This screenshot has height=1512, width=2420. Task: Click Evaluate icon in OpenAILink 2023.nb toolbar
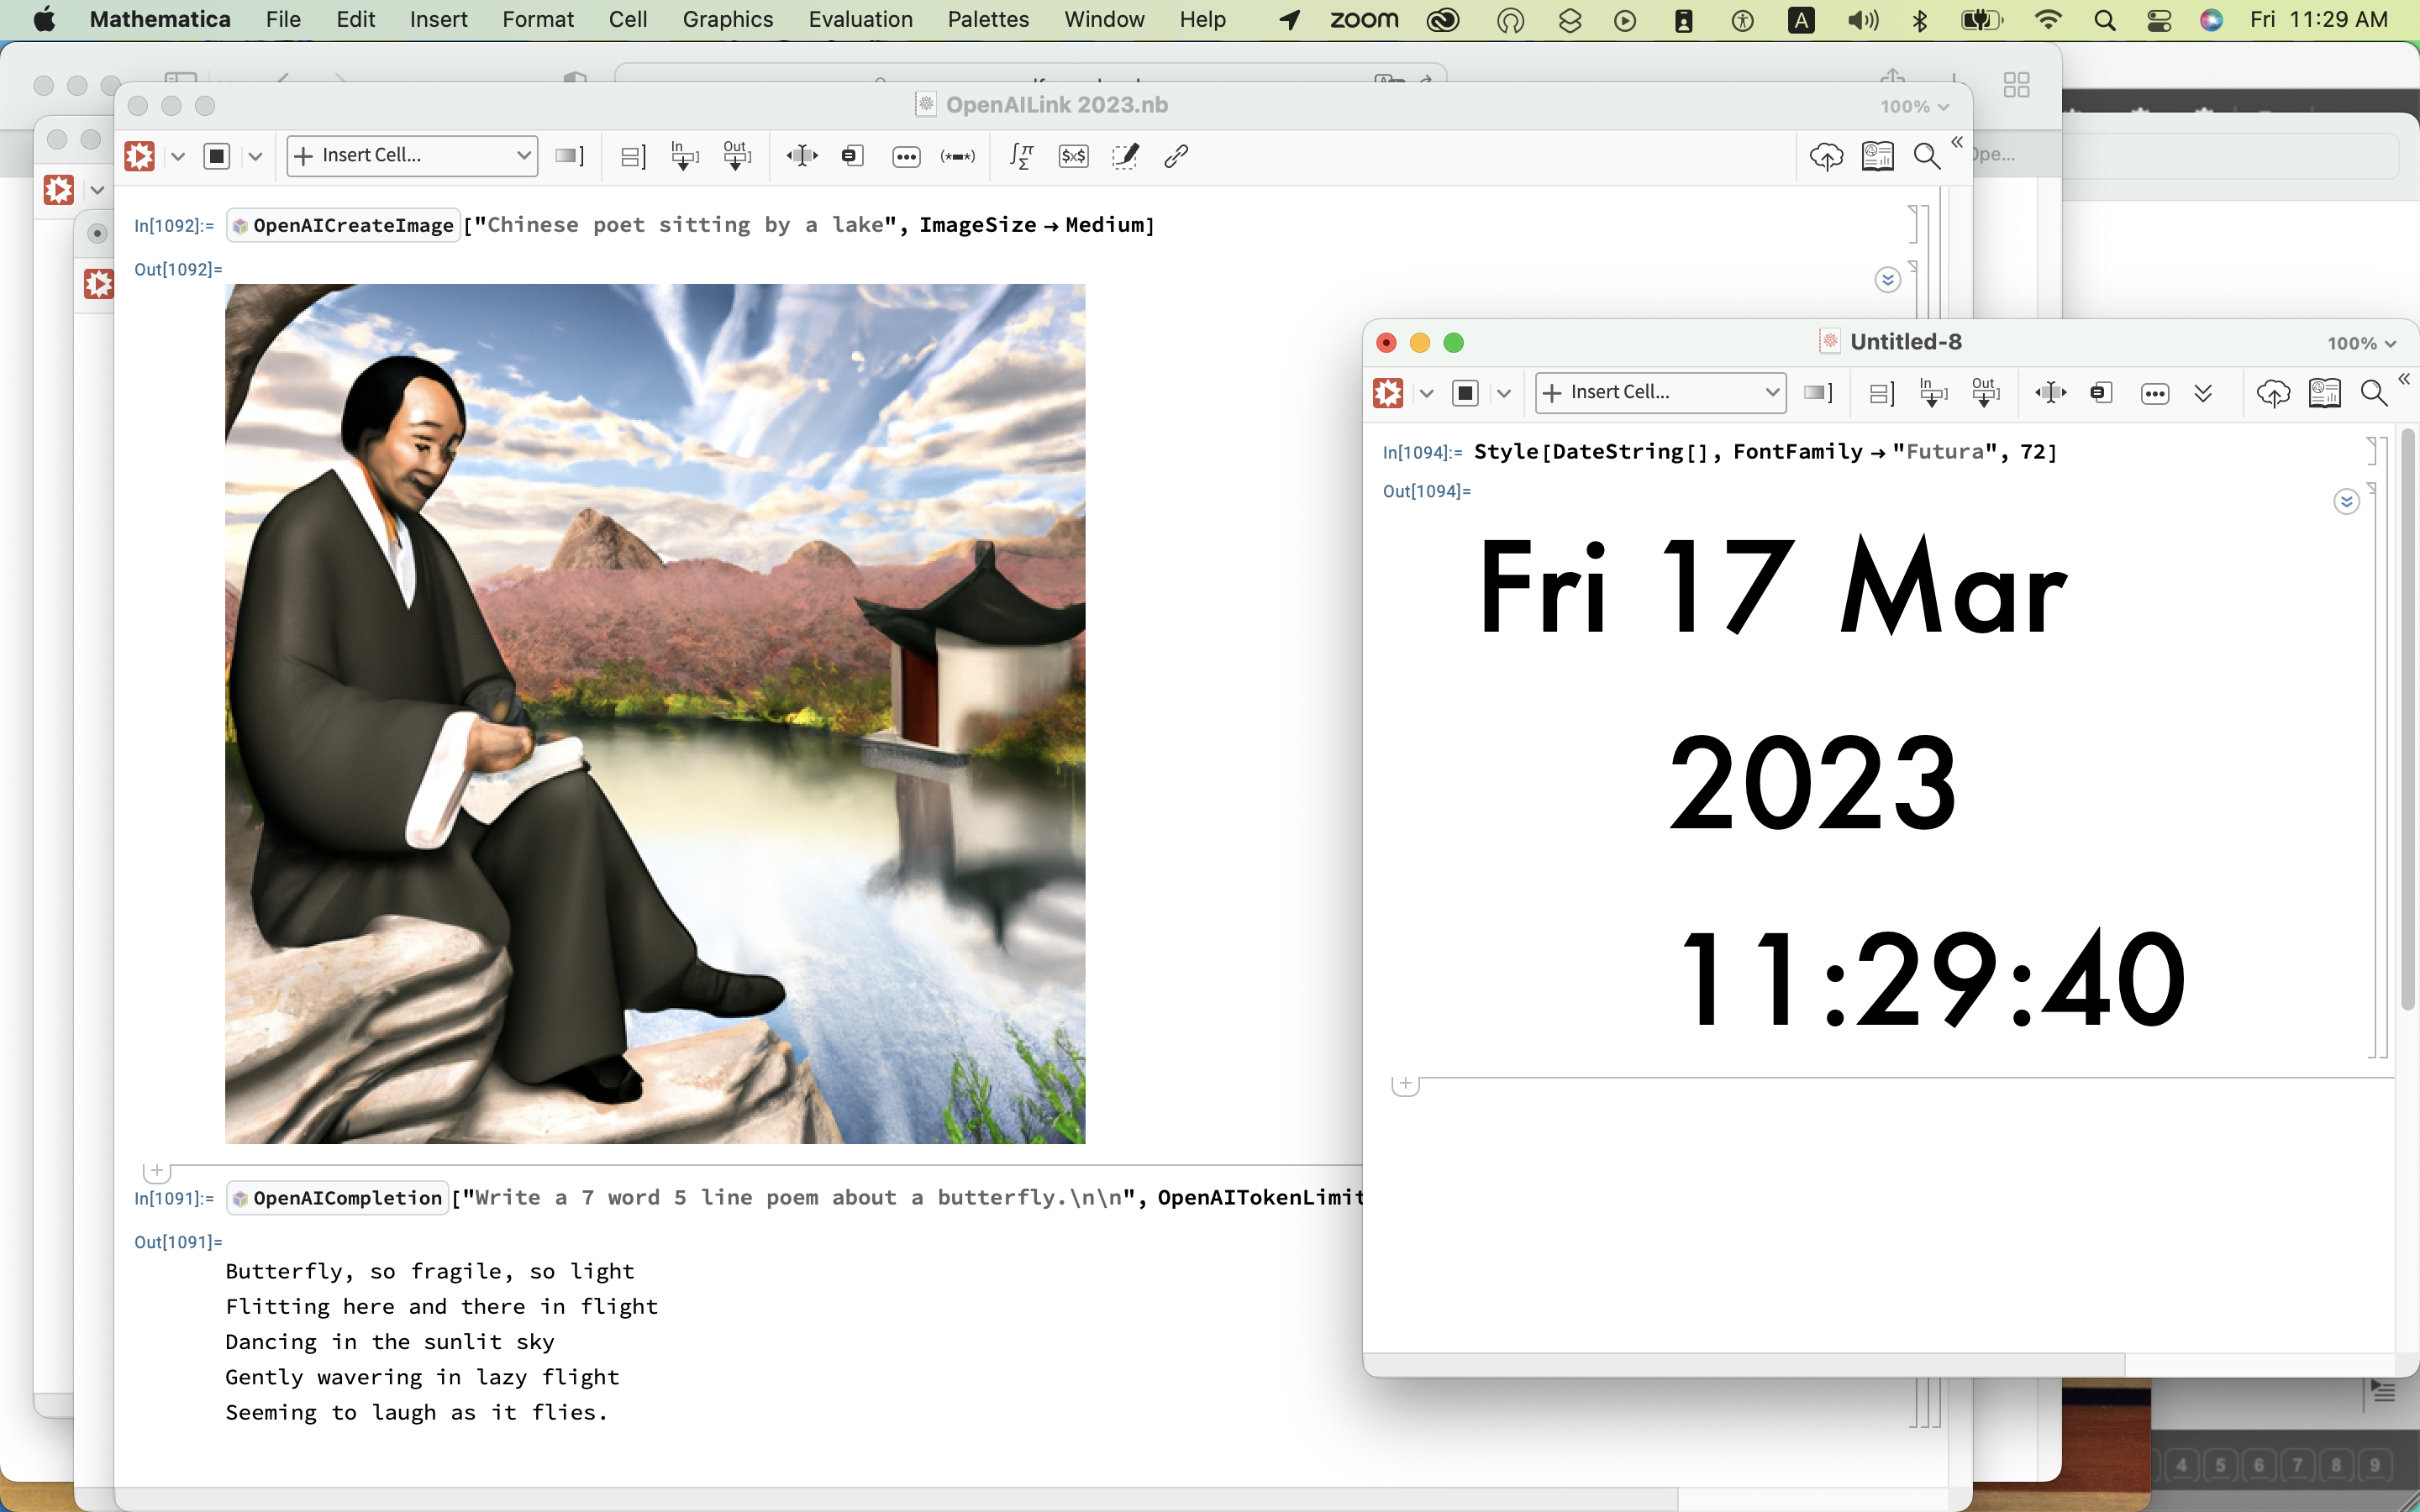point(140,156)
